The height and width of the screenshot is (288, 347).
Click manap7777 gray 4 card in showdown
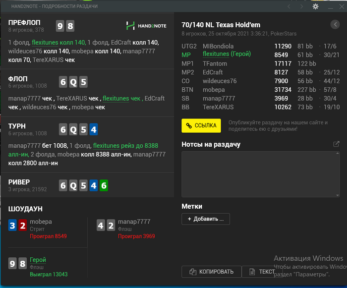101,225
